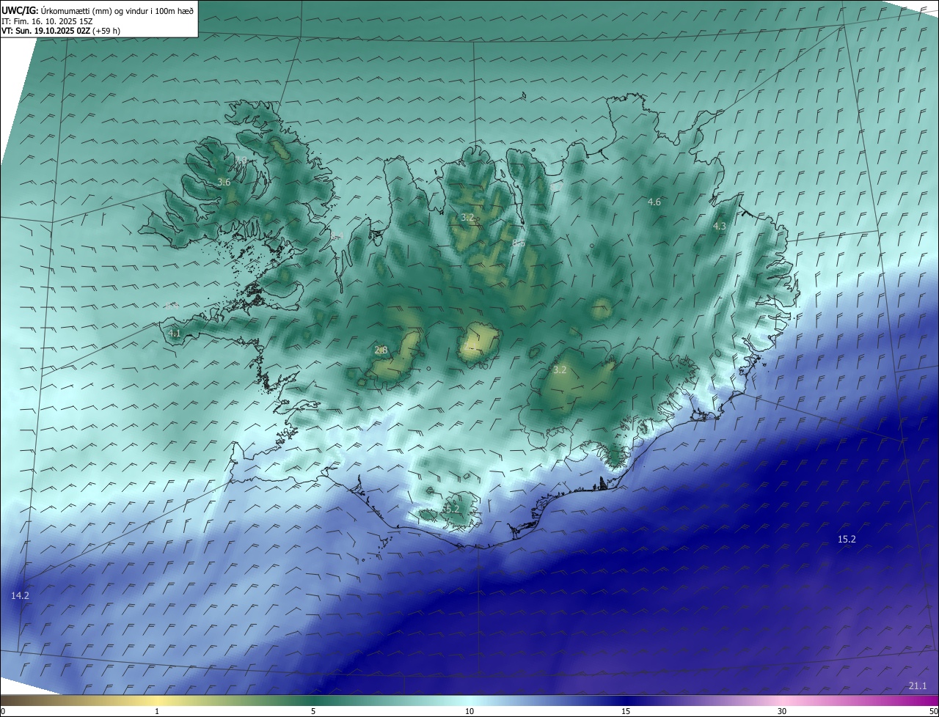939x717 pixels.
Task: Click the 4.6 value label
Action: click(x=654, y=202)
